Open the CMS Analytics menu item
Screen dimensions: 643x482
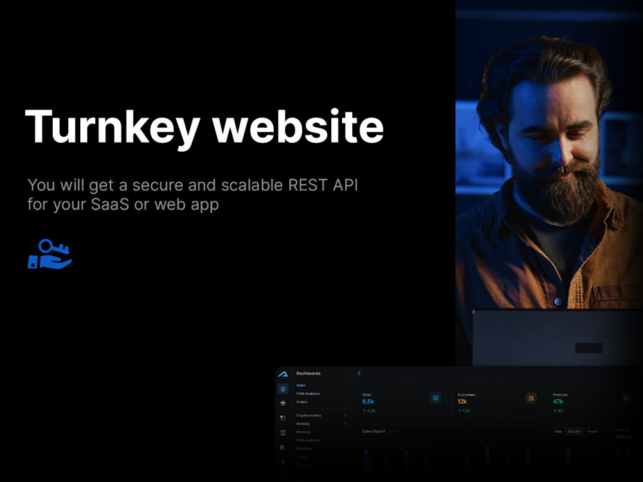[308, 440]
